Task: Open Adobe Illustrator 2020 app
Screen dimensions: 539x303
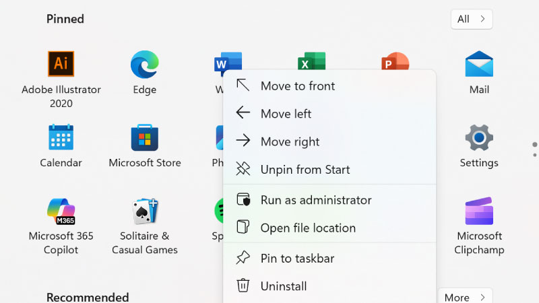Action: pyautogui.click(x=61, y=65)
